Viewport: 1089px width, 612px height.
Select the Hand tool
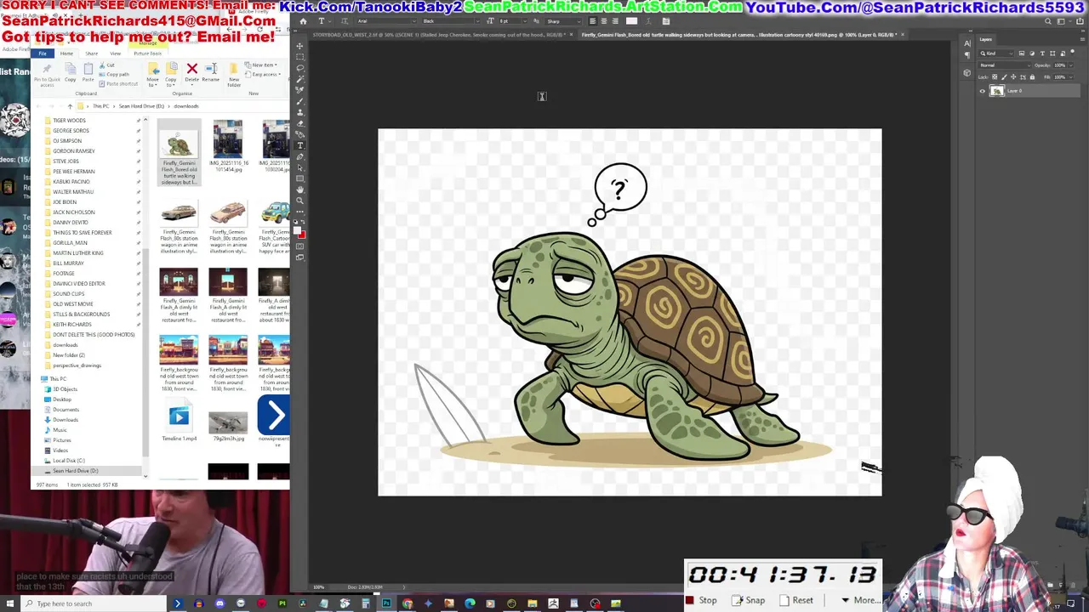tap(299, 190)
